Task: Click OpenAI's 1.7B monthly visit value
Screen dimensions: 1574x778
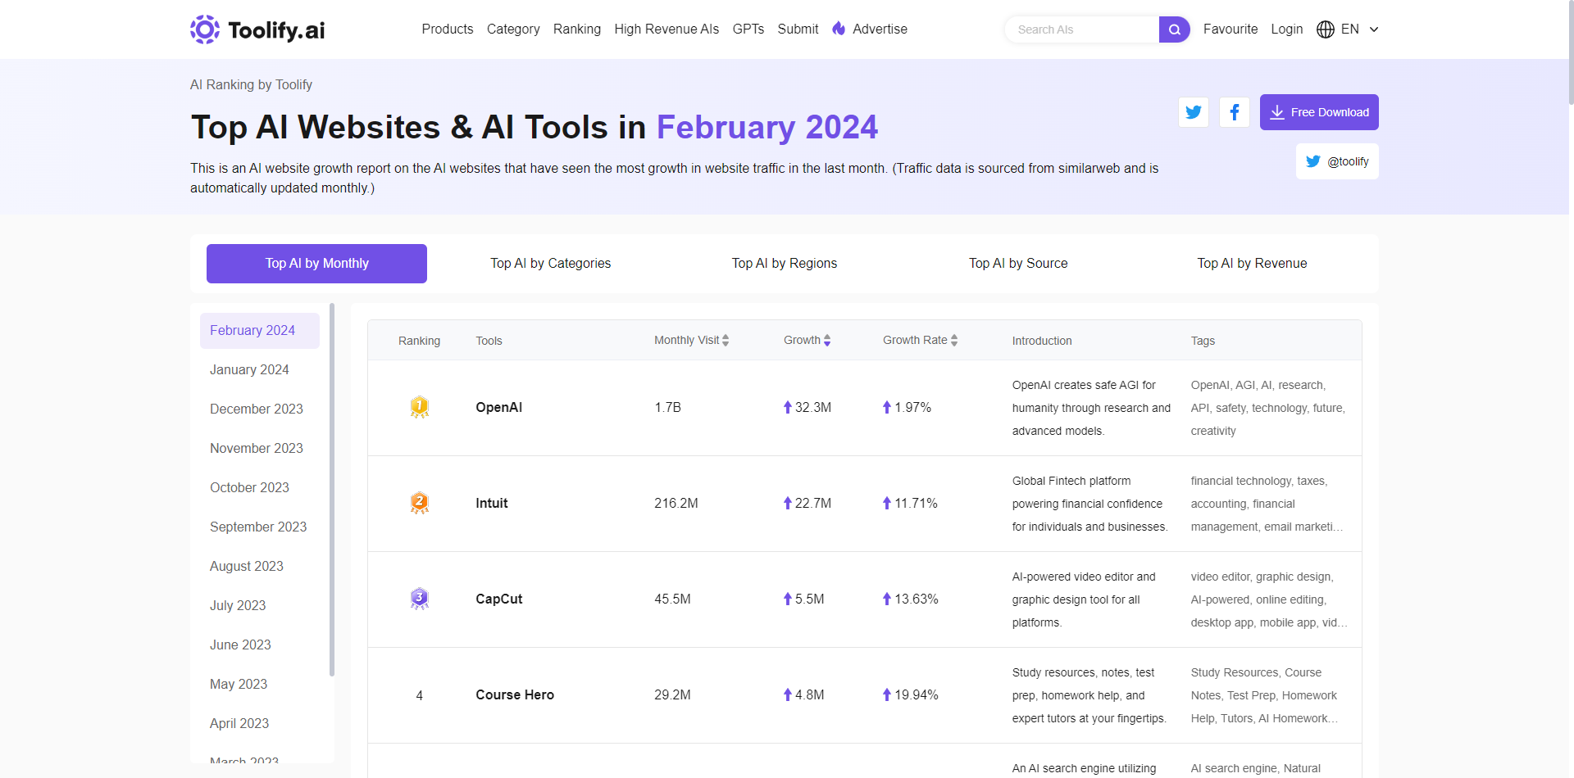Action: pyautogui.click(x=667, y=407)
